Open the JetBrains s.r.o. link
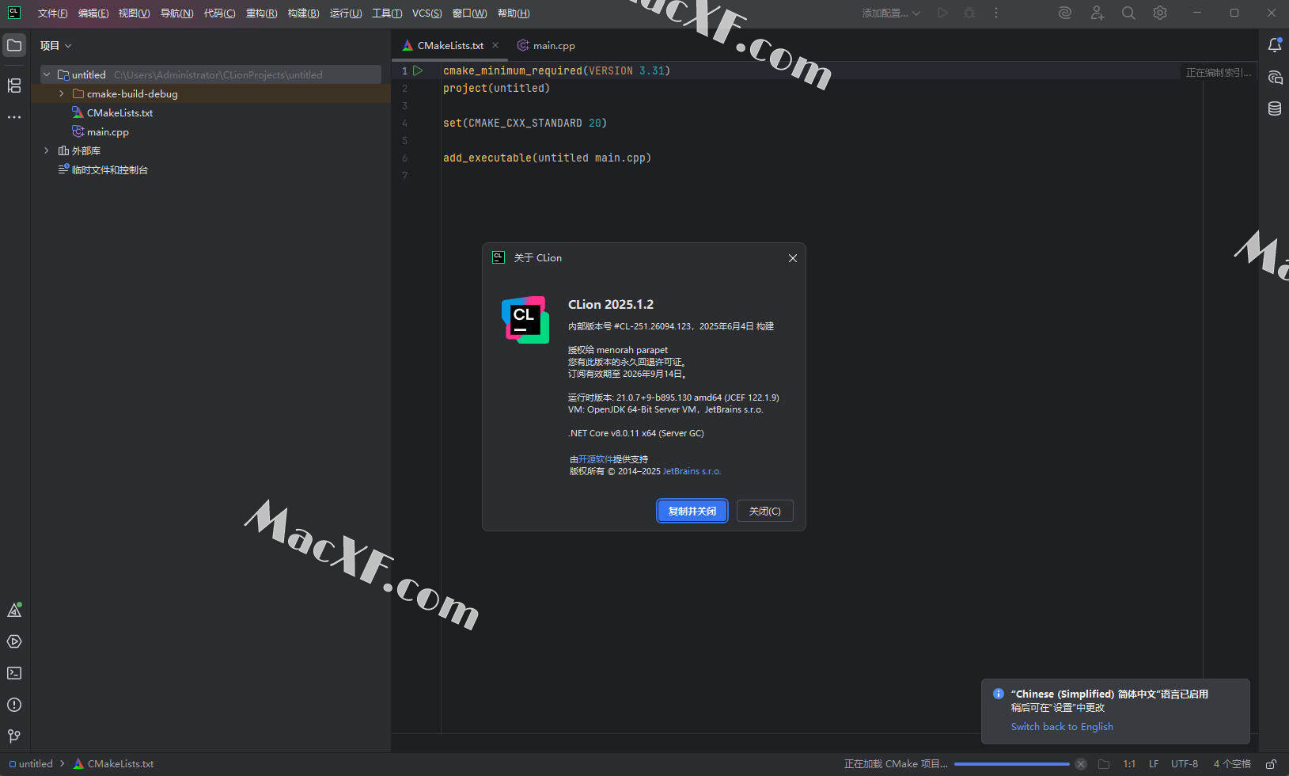Screen dimensions: 1289x776 click(692, 471)
